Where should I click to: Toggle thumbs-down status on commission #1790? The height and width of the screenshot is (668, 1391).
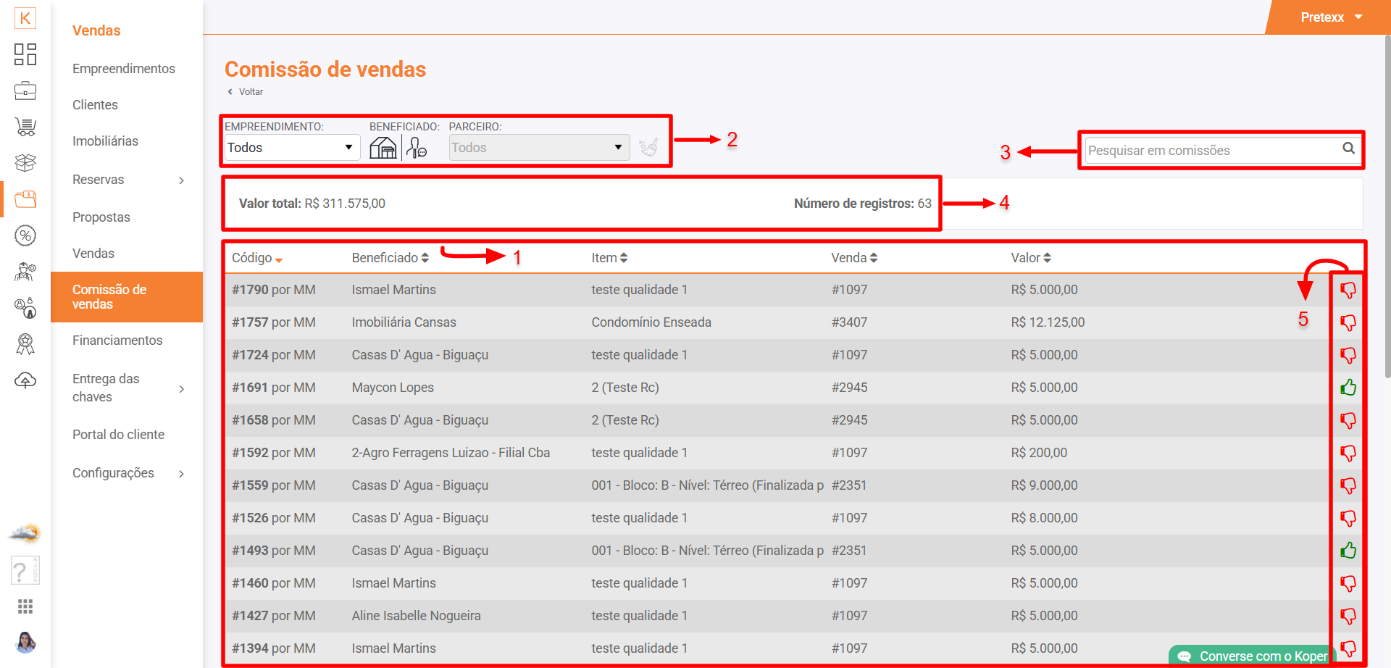[1348, 291]
